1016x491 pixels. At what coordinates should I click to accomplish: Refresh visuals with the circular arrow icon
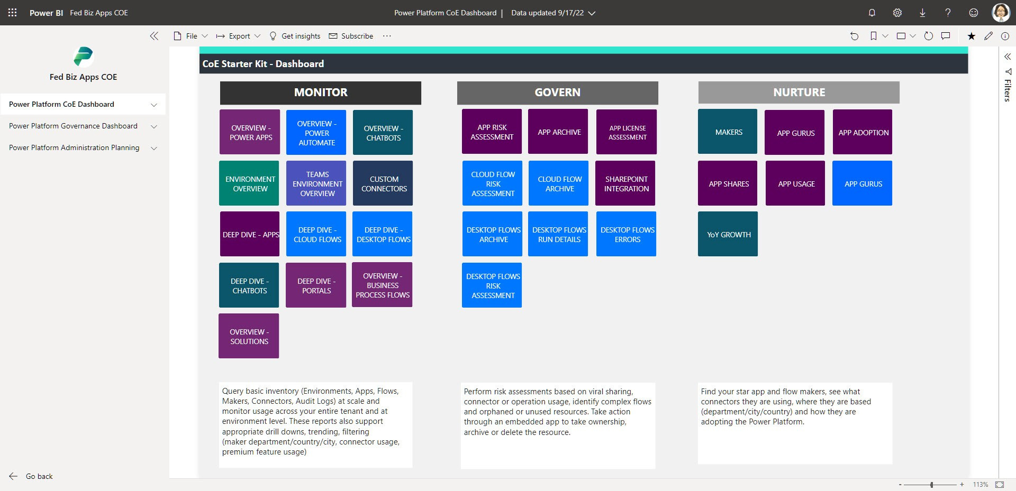pos(928,36)
